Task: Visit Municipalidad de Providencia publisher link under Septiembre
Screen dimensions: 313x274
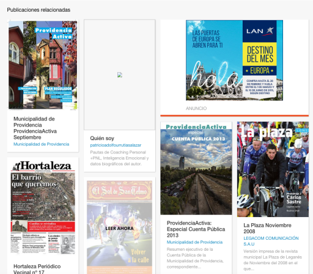Action: pos(41,144)
